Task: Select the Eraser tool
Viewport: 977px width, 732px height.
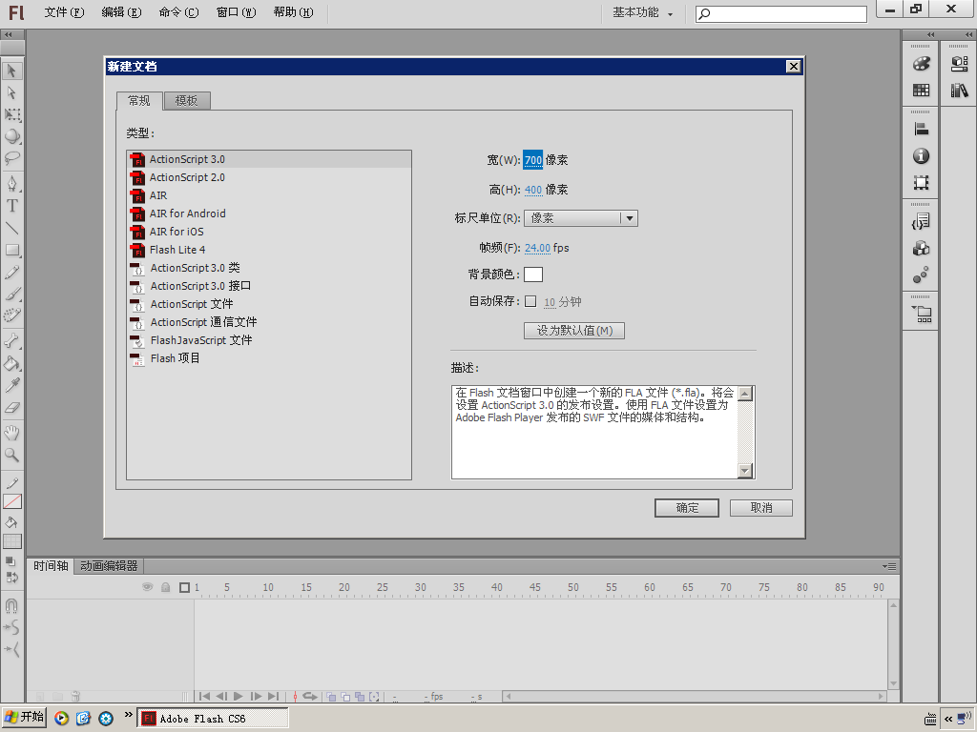Action: tap(11, 408)
